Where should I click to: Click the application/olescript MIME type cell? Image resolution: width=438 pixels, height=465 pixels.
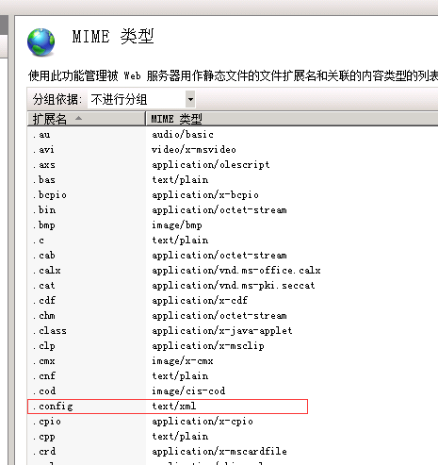(x=211, y=165)
